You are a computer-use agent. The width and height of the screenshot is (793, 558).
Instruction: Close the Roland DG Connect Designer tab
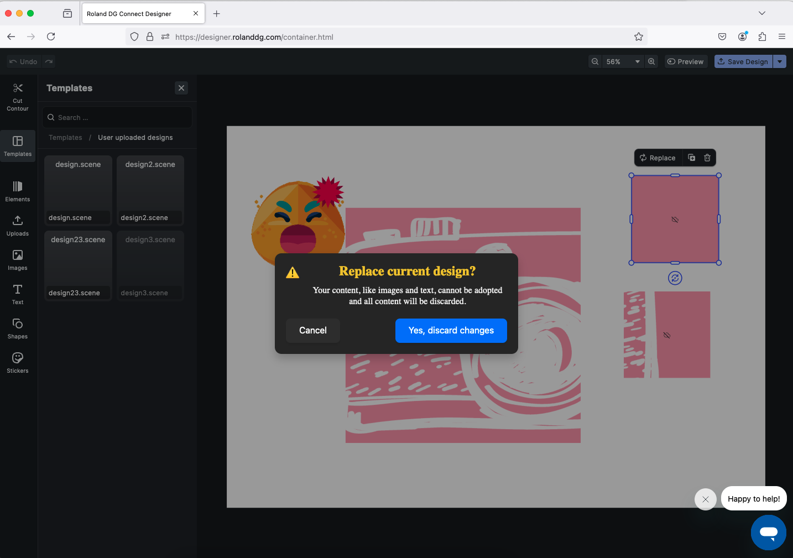(x=196, y=13)
